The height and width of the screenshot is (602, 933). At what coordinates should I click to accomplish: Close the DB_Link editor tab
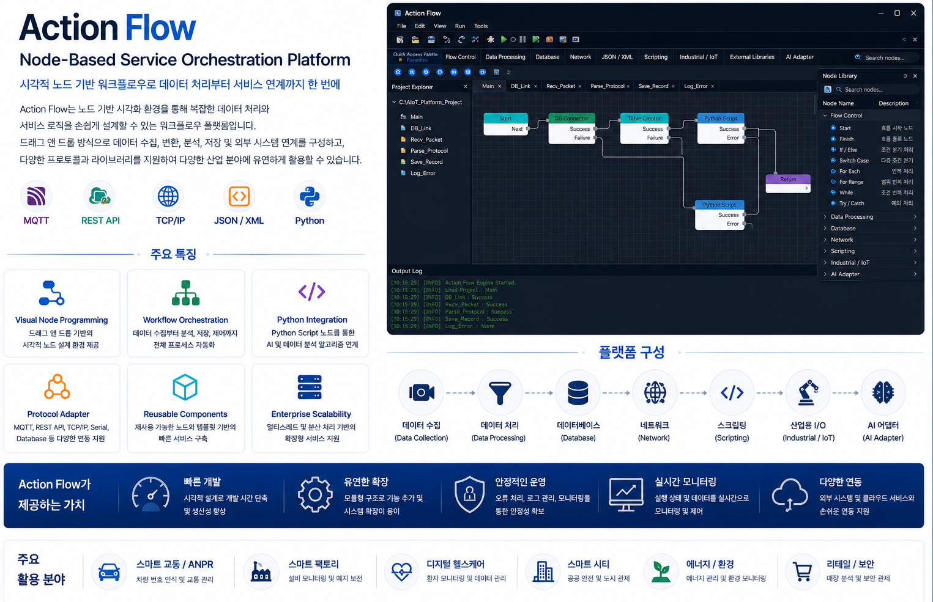535,86
